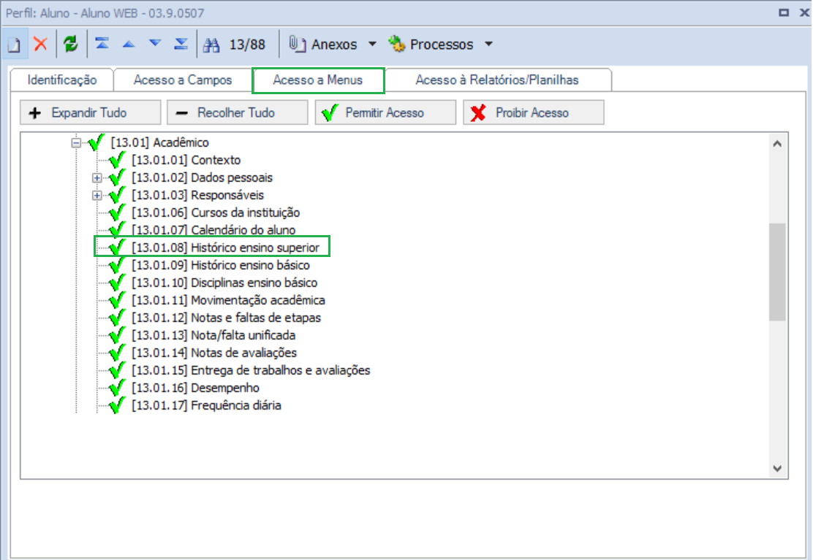Select [13.01.17] Frequência diária item
813x560 pixels.
(206, 406)
